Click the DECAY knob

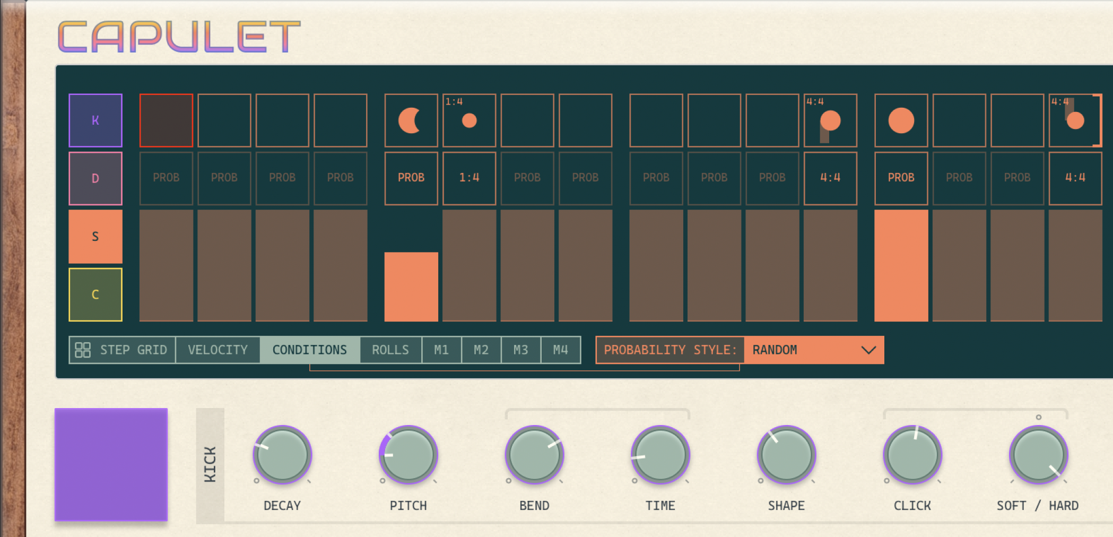(x=282, y=455)
